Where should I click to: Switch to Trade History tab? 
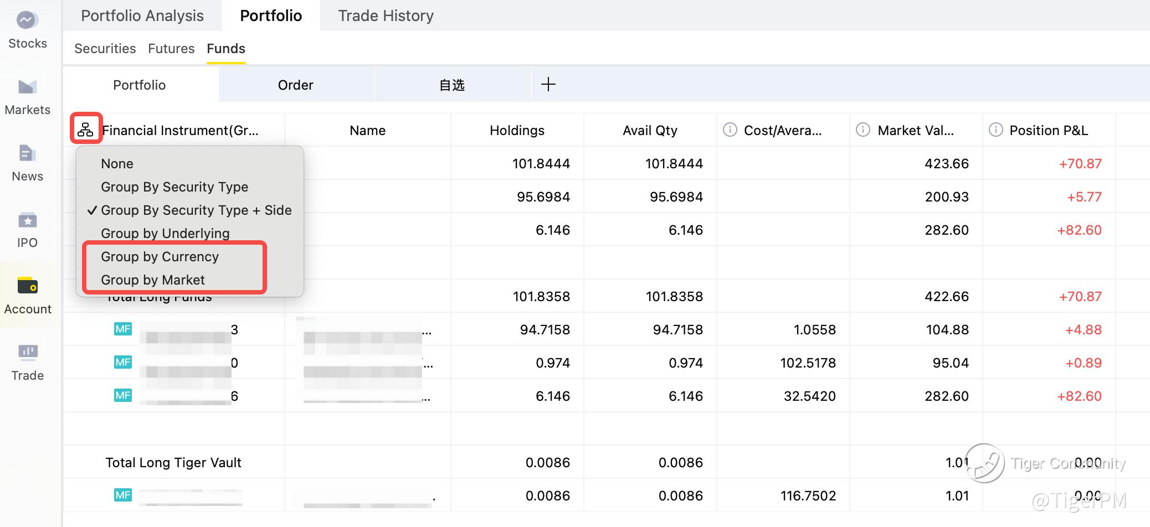tap(386, 15)
